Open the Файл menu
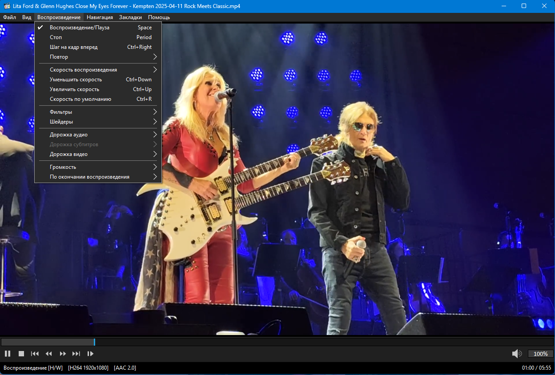The height and width of the screenshot is (375, 555). (9, 17)
